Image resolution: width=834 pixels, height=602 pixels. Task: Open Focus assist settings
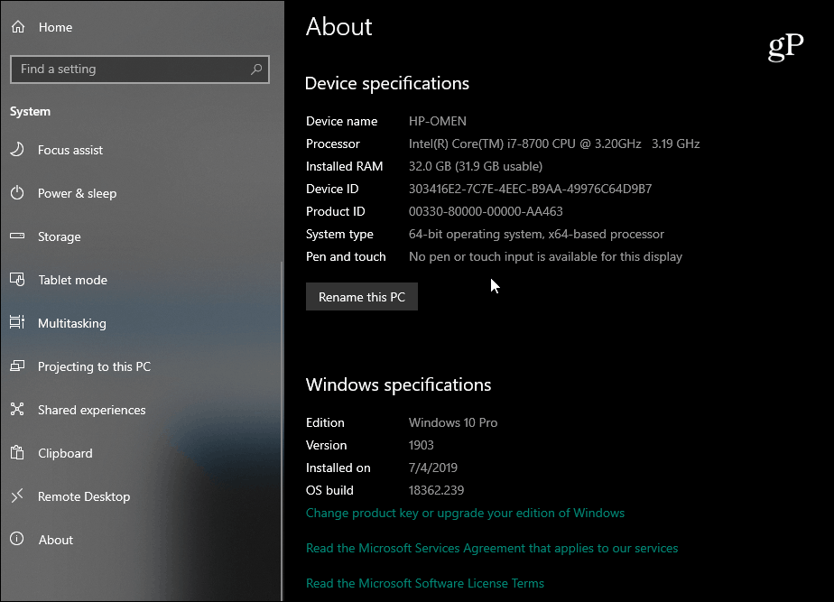click(70, 150)
